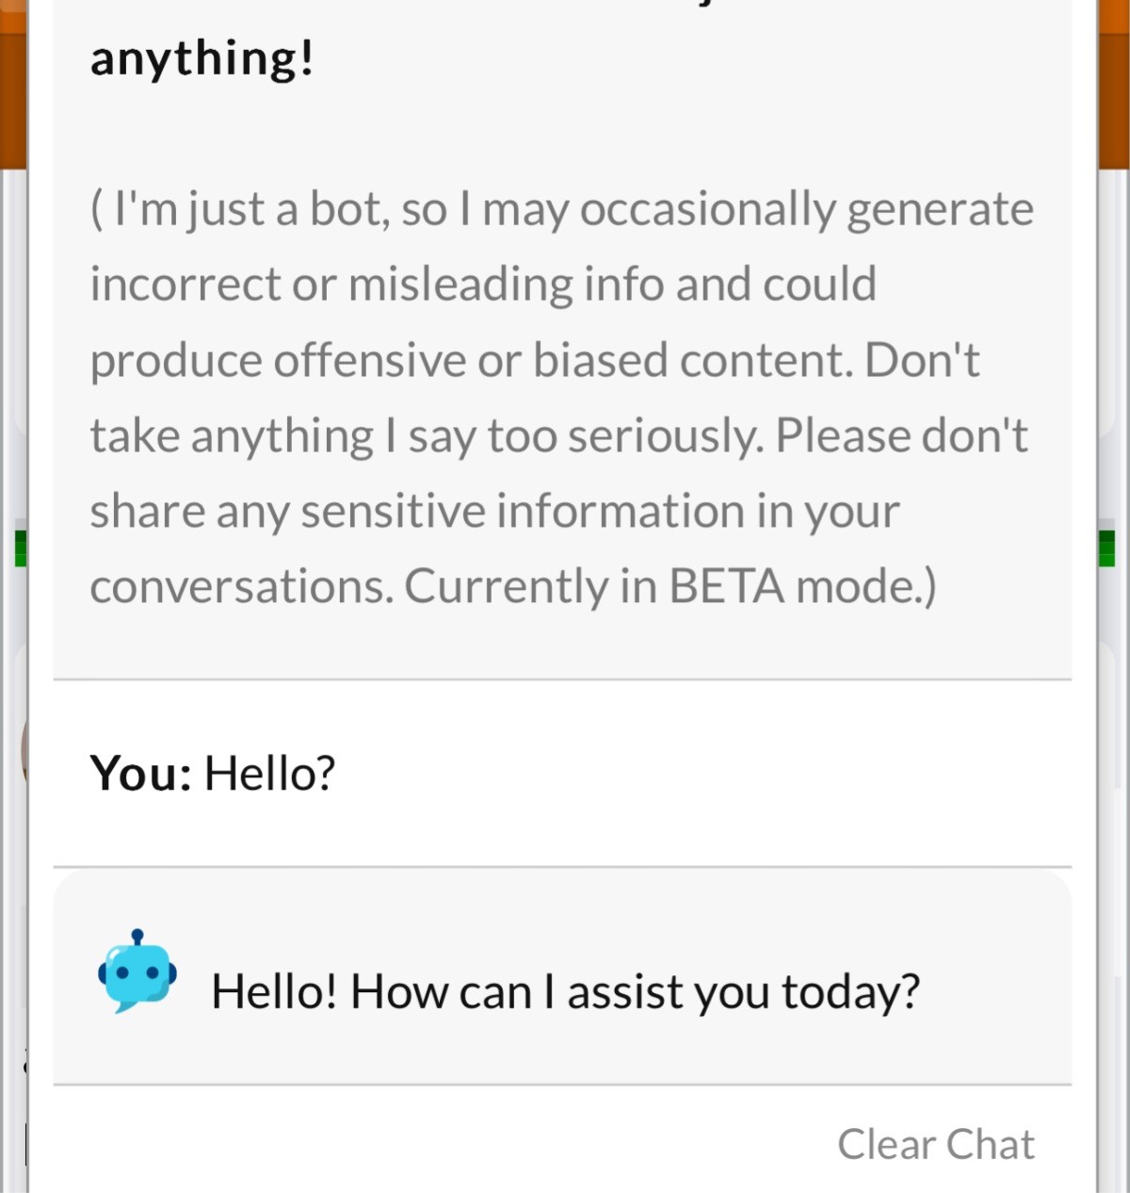Click the blue robot chatbot icon

(x=137, y=972)
